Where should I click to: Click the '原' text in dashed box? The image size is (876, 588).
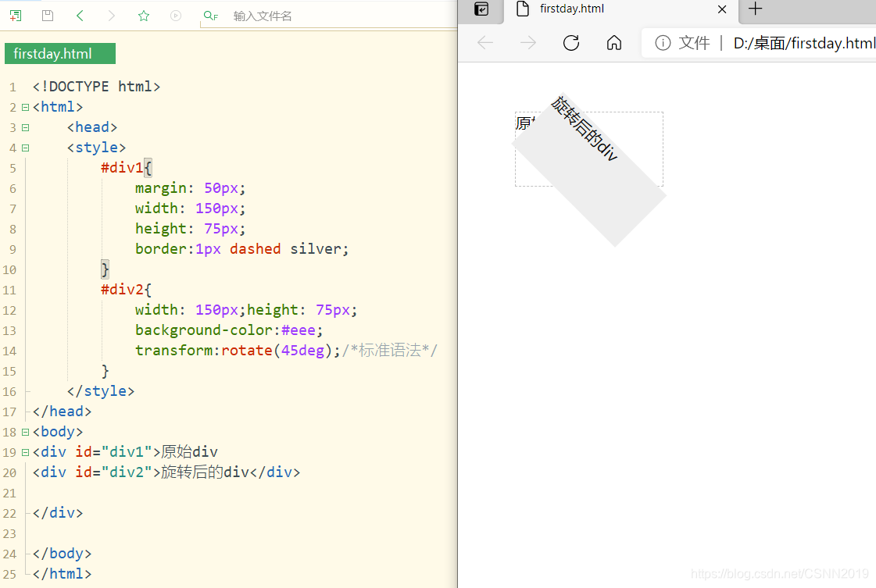pos(523,123)
